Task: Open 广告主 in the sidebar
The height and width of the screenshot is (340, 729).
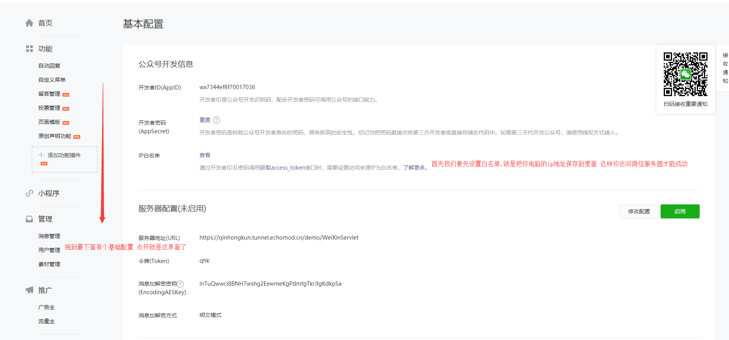Action: (47, 307)
